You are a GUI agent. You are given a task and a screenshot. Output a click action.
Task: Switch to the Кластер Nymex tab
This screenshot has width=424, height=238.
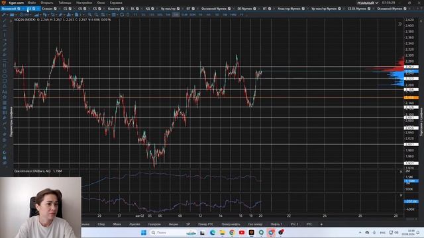(x=289, y=9)
